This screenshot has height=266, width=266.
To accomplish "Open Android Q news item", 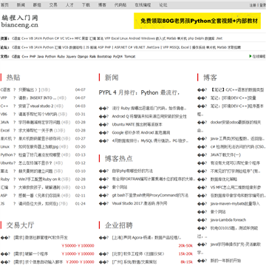I will pos(149,116).
